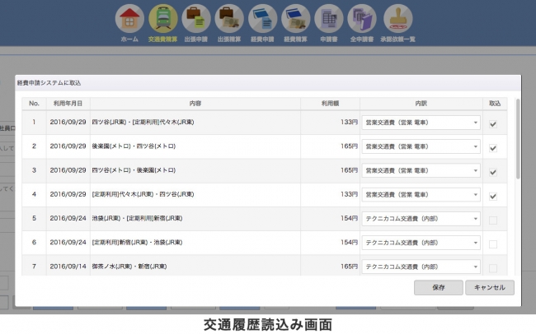The width and height of the screenshot is (536, 334).
Task: Uncheck the 取込 checkbox for row 3
Action: pos(492,171)
